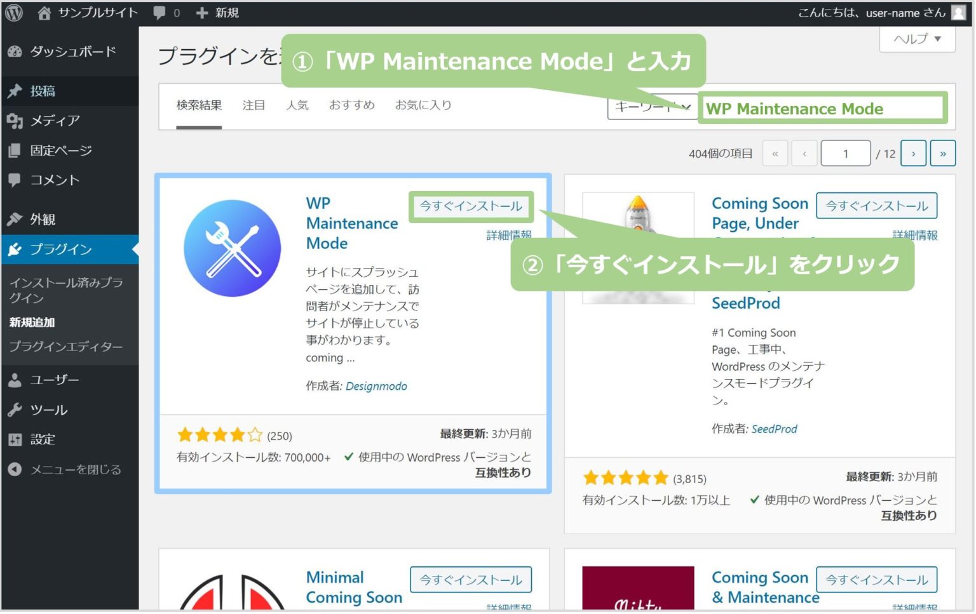Click the star rating of WP Maintenance Mode
976x614 pixels.
click(219, 434)
